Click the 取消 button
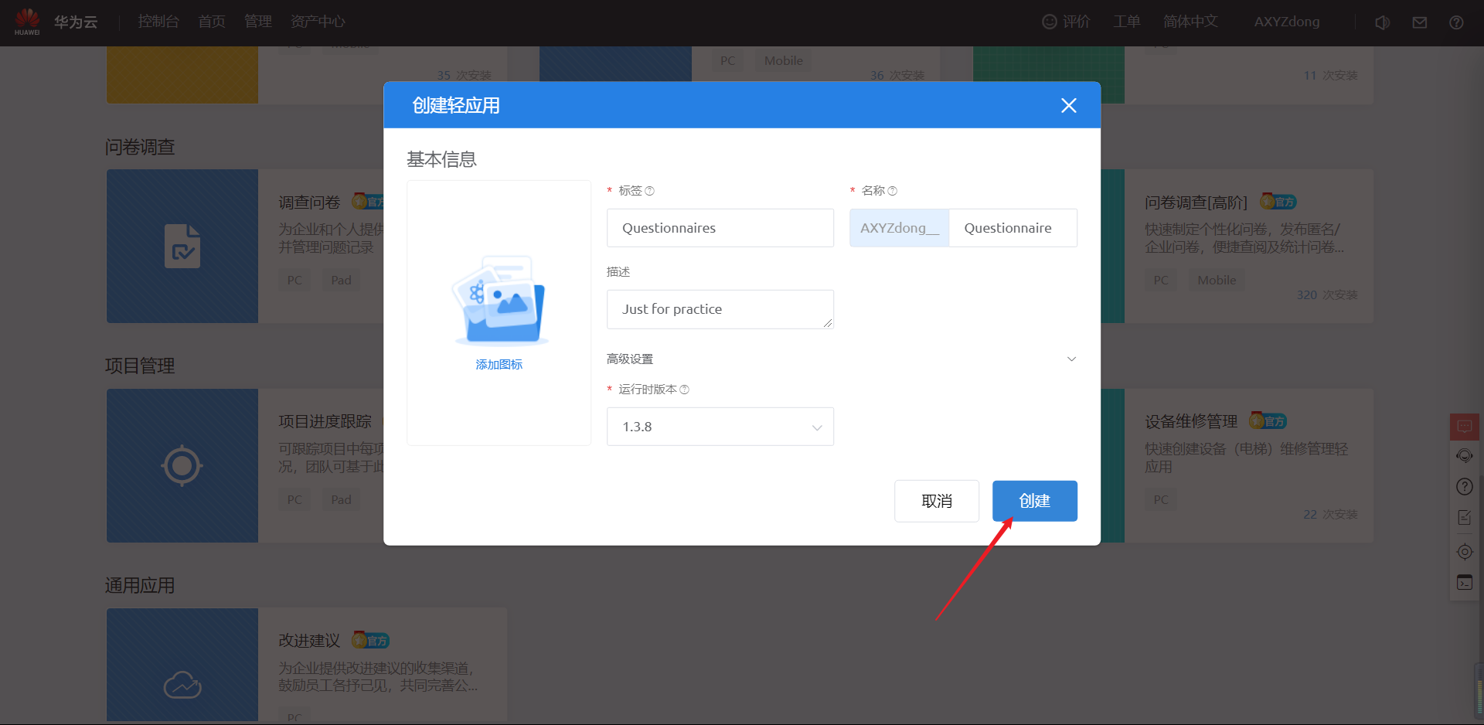 click(x=937, y=501)
